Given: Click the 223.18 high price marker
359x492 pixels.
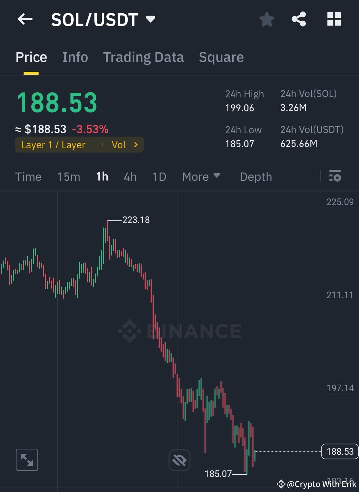Looking at the screenshot, I should [136, 220].
